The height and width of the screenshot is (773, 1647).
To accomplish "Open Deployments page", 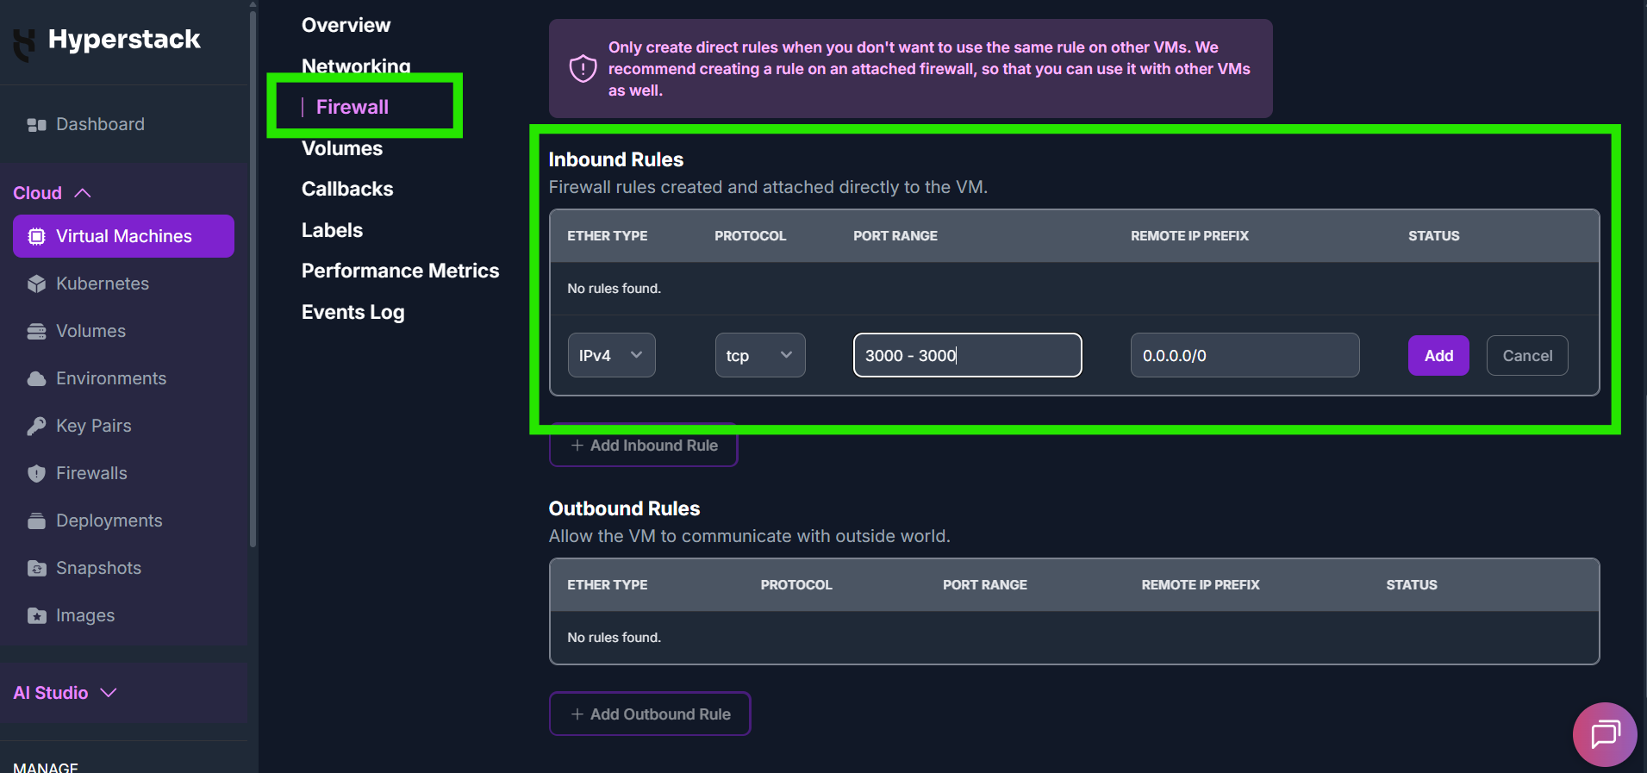I will [109, 521].
